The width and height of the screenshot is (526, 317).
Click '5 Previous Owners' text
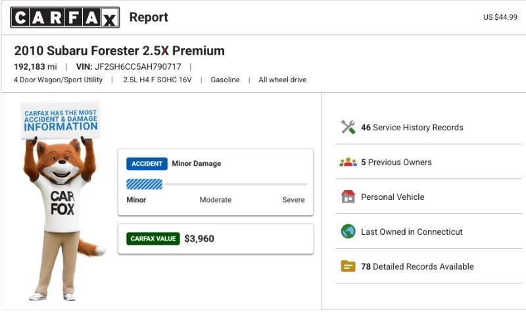click(396, 162)
